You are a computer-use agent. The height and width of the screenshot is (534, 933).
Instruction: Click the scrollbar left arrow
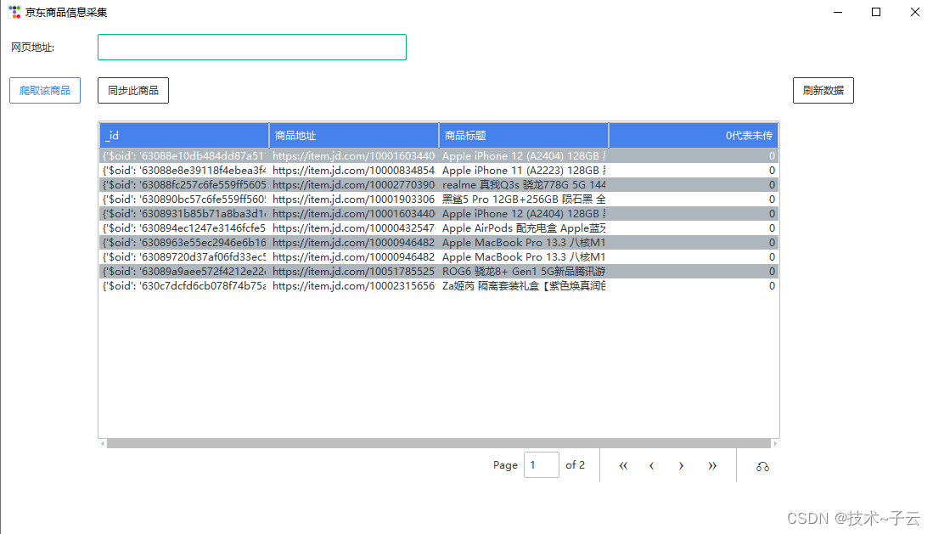click(x=103, y=443)
